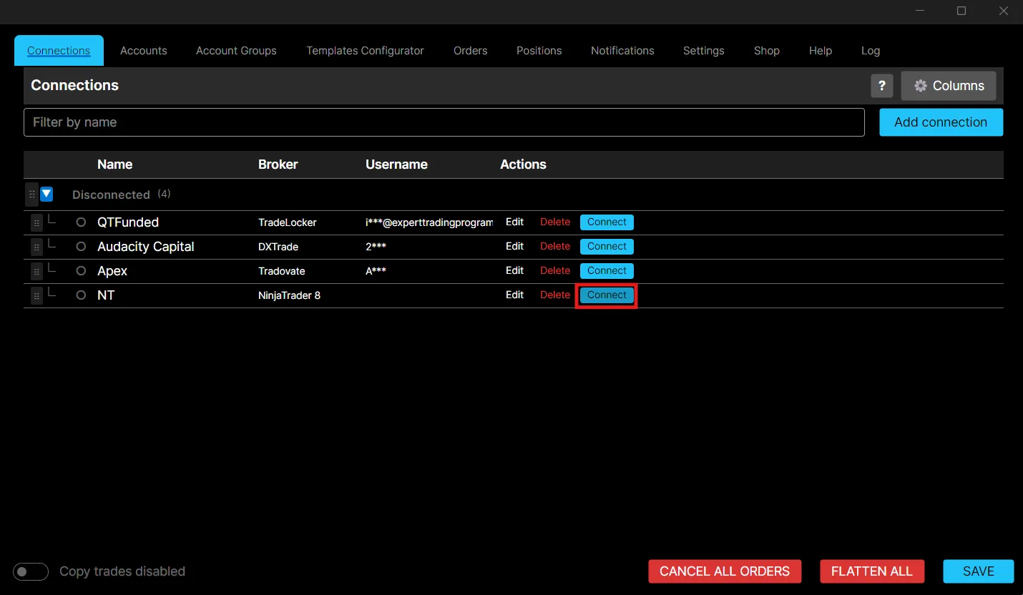Click drag handle icon for Audacity Capital row
1023x595 pixels.
click(x=36, y=247)
